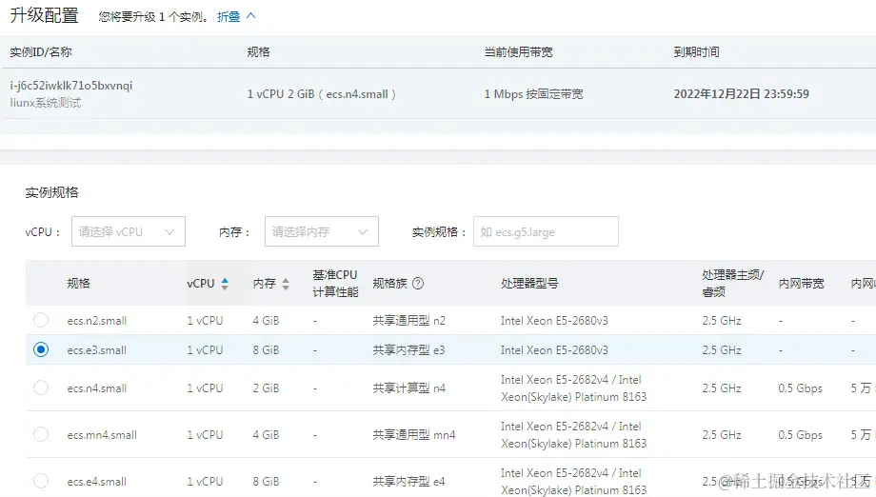Select the ecs.n2.small radio button

click(x=41, y=320)
